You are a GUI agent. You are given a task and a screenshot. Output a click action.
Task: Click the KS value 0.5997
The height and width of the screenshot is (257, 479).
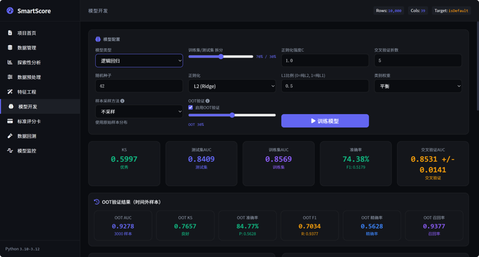124,159
